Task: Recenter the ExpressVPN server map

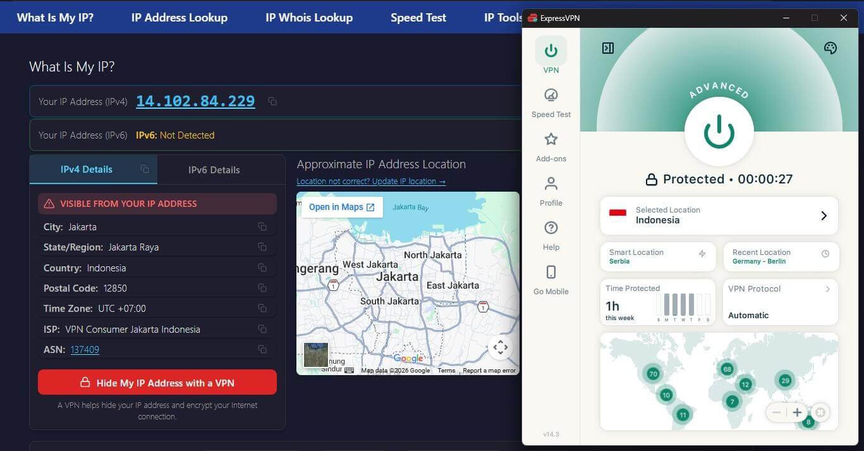Action: click(820, 413)
